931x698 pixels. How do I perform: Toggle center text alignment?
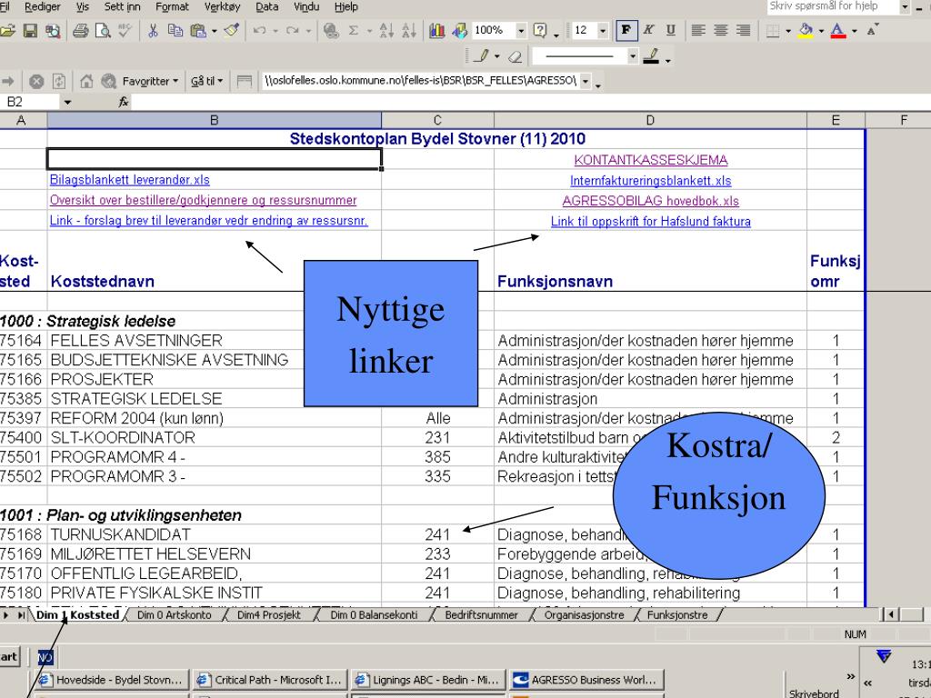coord(721,30)
